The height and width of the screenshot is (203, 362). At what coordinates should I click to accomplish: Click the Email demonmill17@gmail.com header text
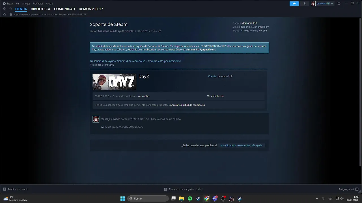(x=251, y=27)
